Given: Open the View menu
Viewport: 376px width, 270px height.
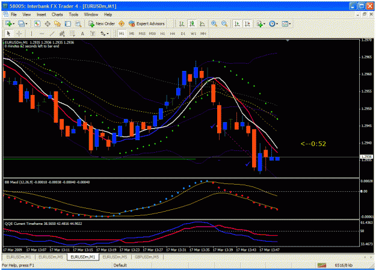Looking at the screenshot, I should tap(26, 14).
